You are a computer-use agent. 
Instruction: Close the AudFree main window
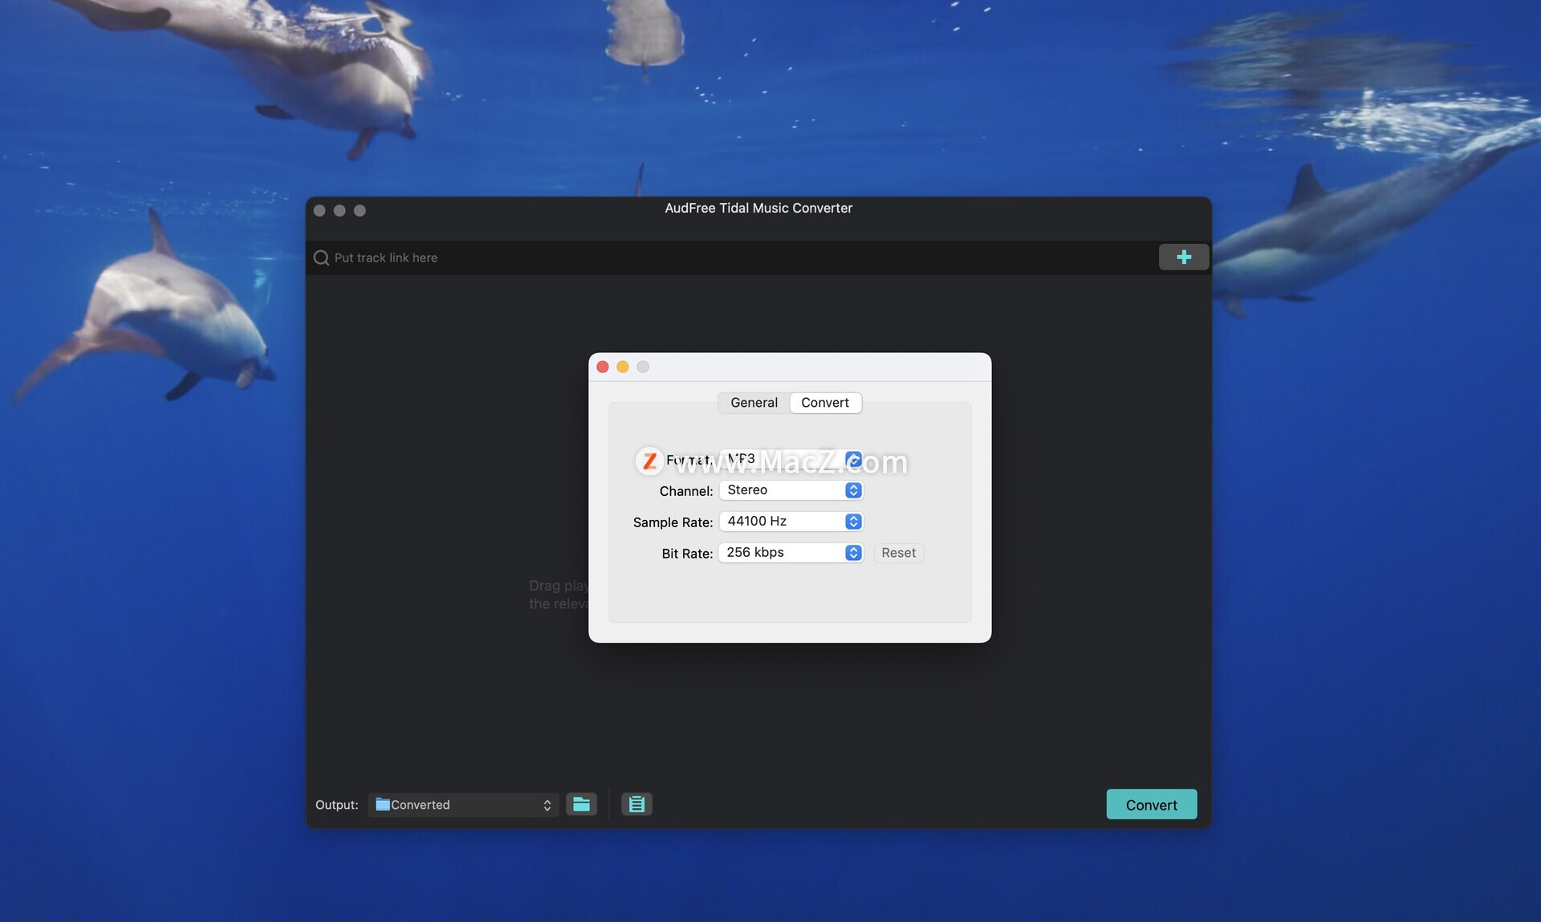pyautogui.click(x=319, y=210)
